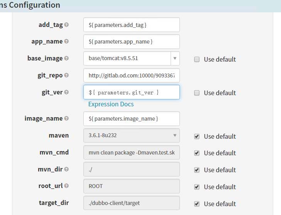Click into the image_name input field
Image resolution: width=281 pixels, height=215 pixels.
coord(131,119)
